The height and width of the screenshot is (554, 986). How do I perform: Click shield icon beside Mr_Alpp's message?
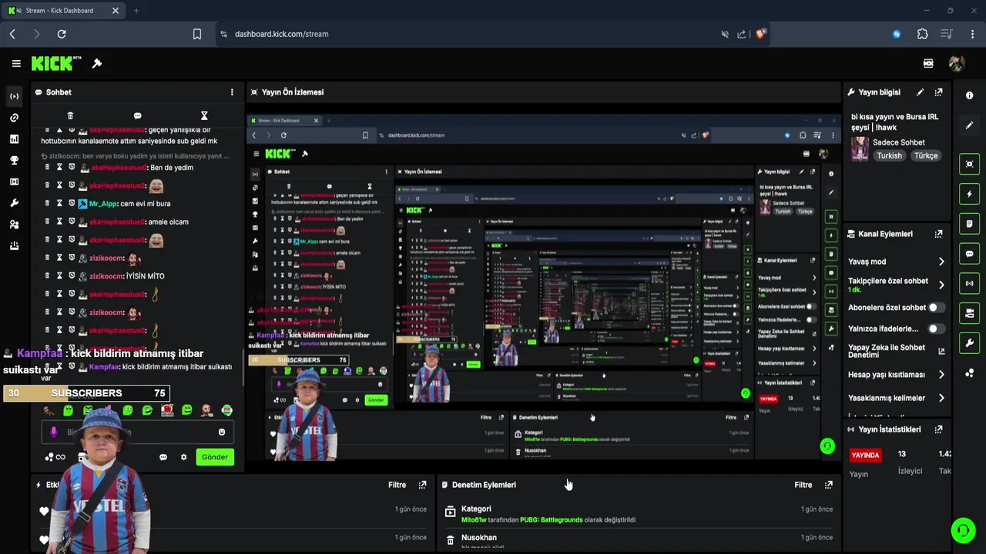tap(72, 204)
